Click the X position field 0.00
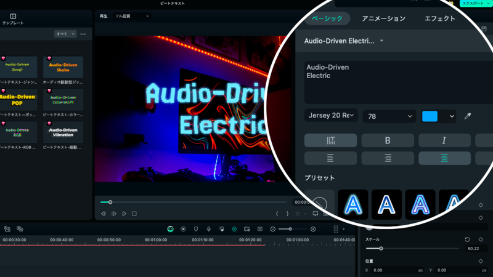The image size is (493, 277). coord(398,270)
